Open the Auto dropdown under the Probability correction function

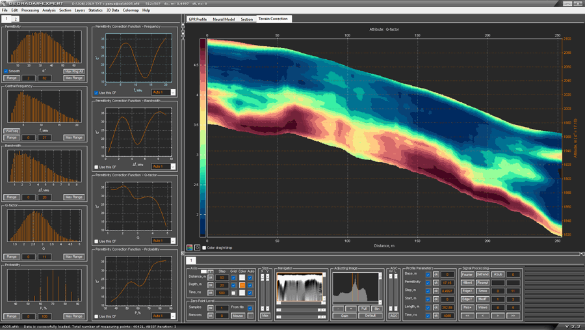(x=163, y=316)
